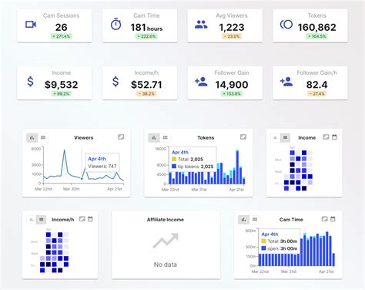Expand the Income heatmap fullscreen icon
This screenshot has height=290, width=365.
[326, 137]
